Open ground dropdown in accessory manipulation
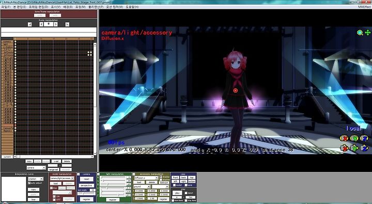372x204 pixels. click(x=142, y=186)
